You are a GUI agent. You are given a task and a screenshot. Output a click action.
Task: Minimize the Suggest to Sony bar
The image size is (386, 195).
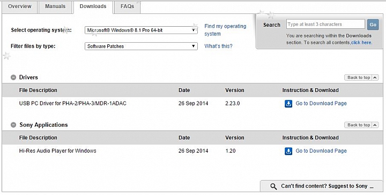[372, 187]
